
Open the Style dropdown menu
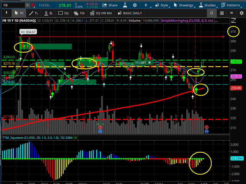coord(162,5)
